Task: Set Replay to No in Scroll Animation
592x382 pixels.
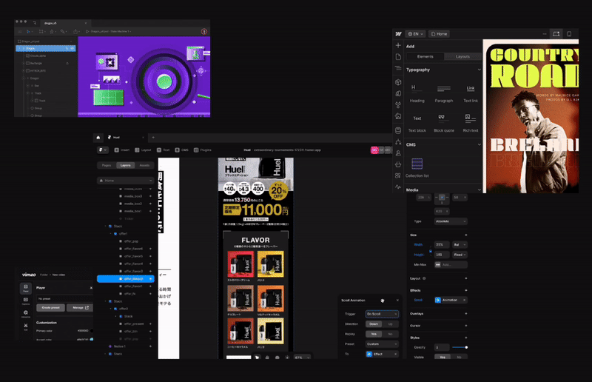Action: tap(390, 334)
